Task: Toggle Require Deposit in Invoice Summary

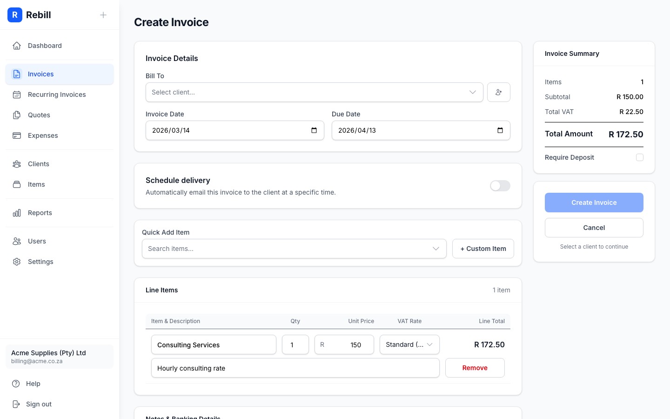Action: 640,157
